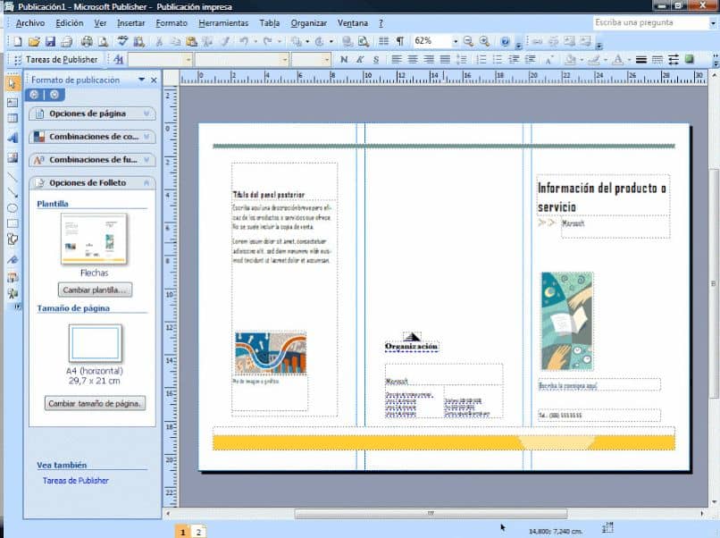Click the Print icon in toolbar
Screen dimensions: 720x538
tap(87, 42)
